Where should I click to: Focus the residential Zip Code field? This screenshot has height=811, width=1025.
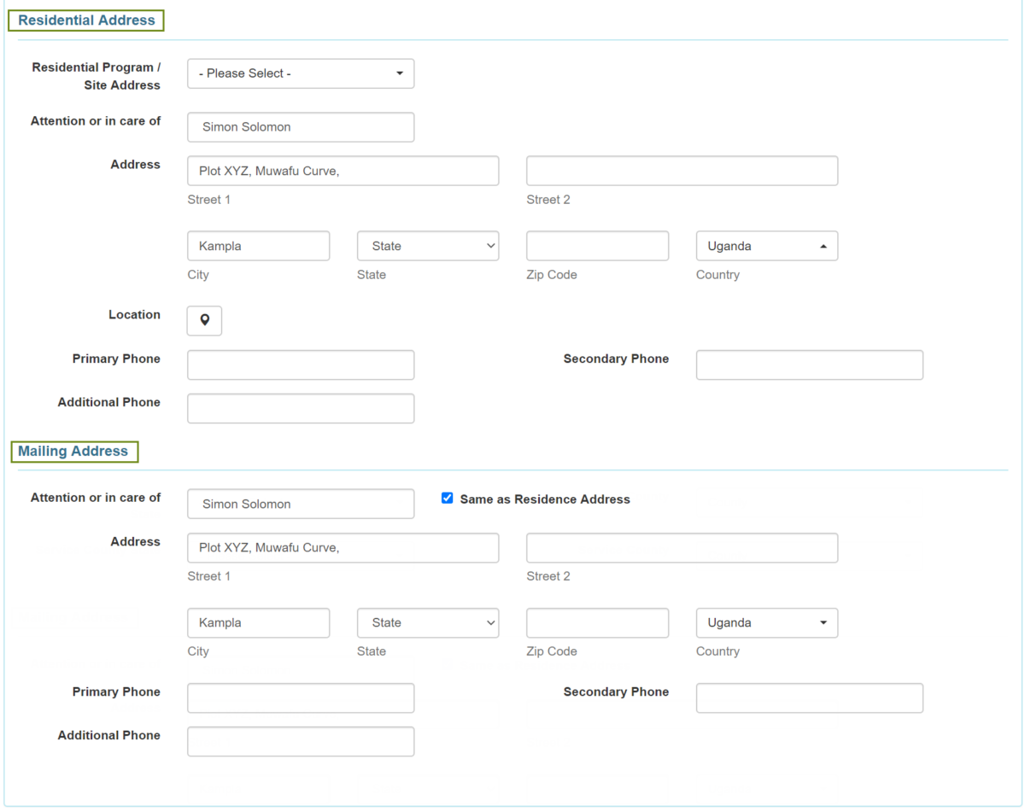597,246
